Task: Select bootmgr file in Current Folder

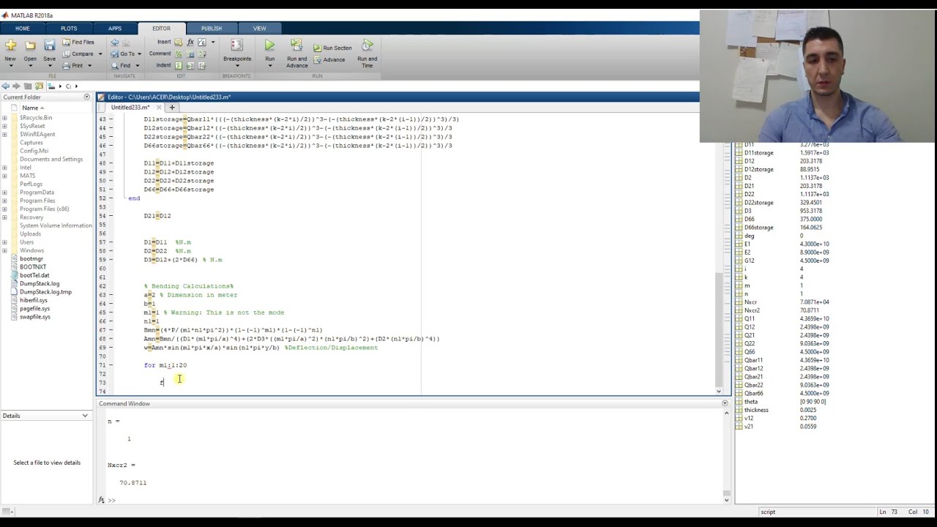Action: tap(31, 258)
